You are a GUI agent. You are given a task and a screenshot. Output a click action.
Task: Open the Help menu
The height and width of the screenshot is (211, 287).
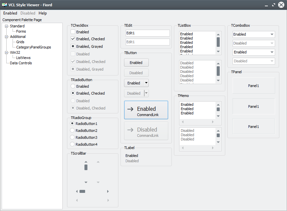pos(43,13)
